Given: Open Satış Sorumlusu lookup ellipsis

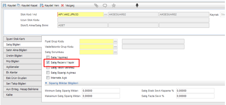Looking at the screenshot, I should 115,52.
